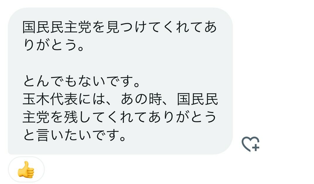The width and height of the screenshot is (314, 184).
Task: Select the gray message bubble
Action: (x=120, y=81)
